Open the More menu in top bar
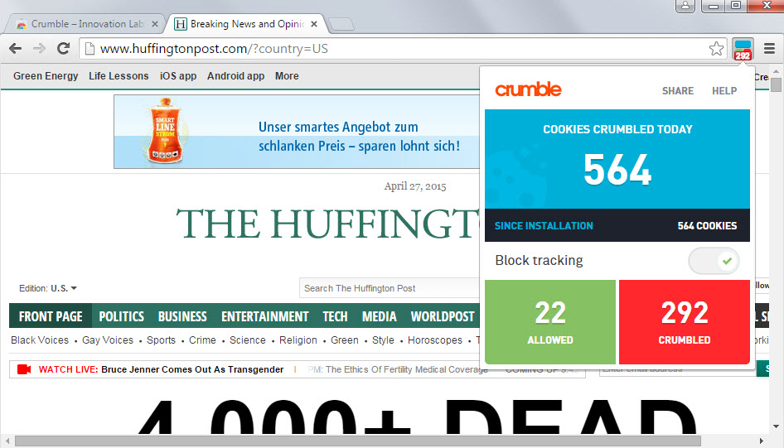 coord(287,76)
